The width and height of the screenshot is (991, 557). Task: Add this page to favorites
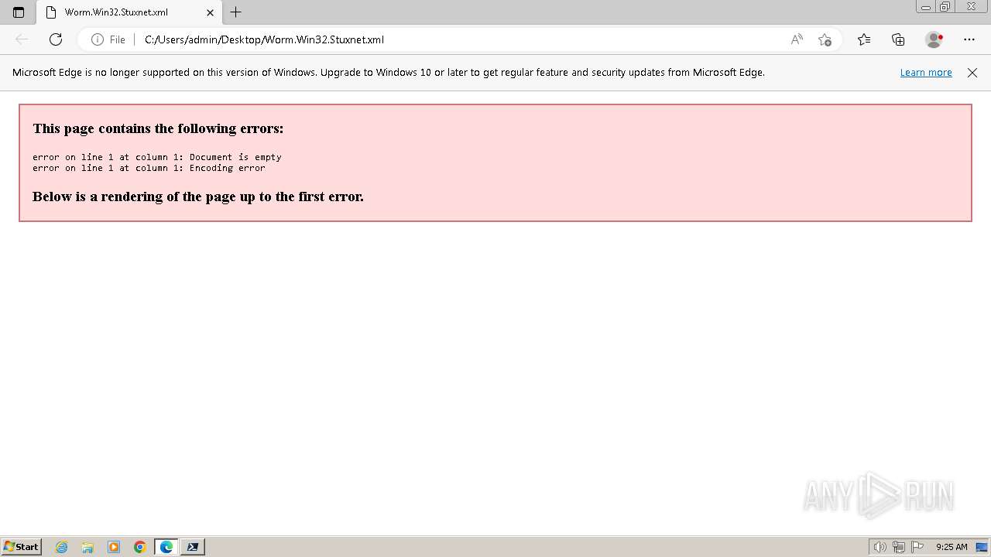point(825,39)
